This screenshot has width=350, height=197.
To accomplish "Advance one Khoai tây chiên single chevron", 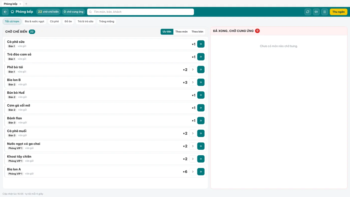I will pos(193,159).
